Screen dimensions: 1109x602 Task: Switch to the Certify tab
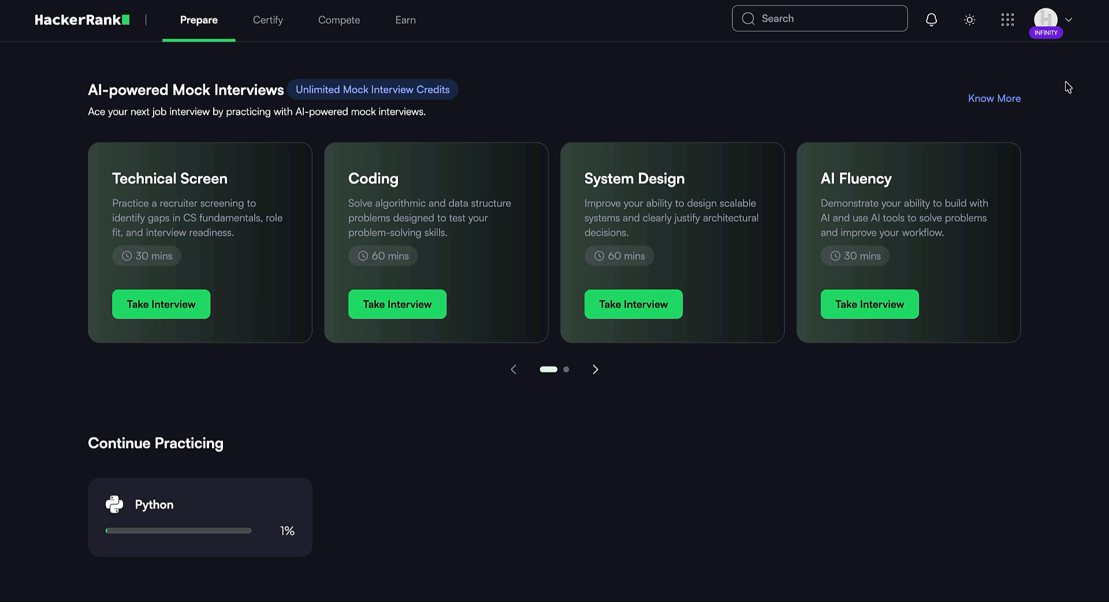[x=268, y=20]
